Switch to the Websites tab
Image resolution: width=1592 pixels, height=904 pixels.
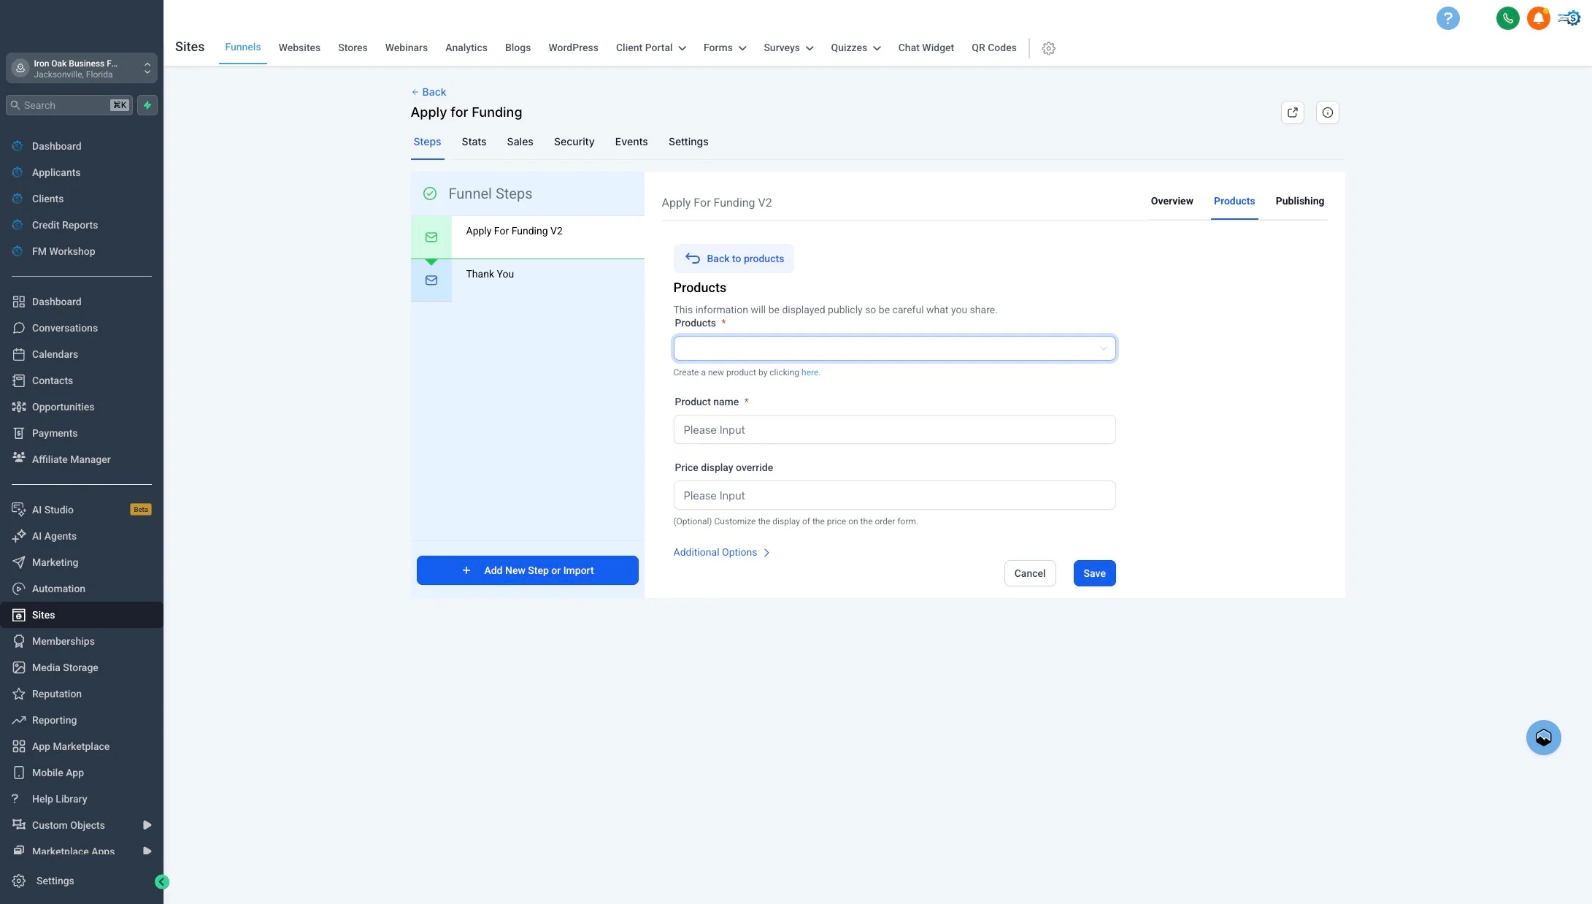pyautogui.click(x=299, y=47)
